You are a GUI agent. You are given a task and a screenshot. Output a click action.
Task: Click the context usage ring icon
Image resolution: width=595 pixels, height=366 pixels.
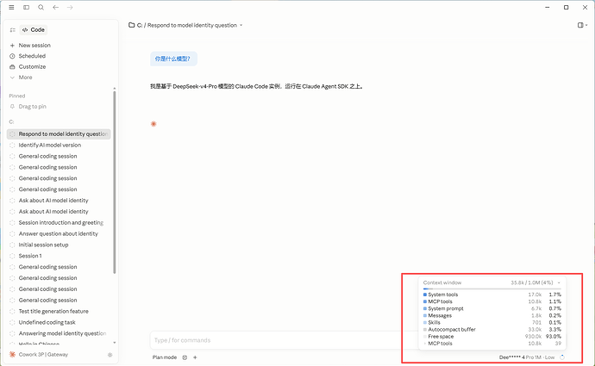[x=562, y=357]
